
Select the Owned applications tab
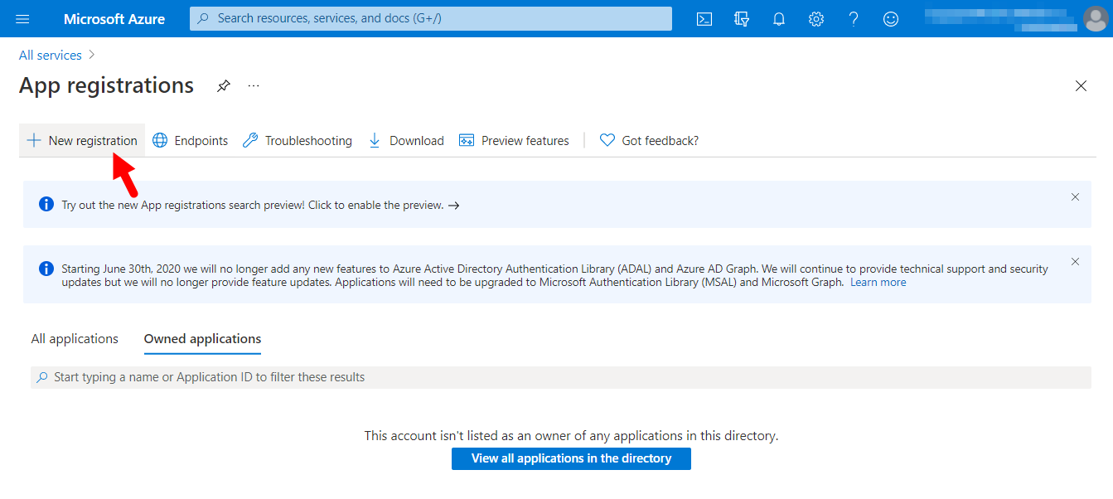tap(202, 339)
